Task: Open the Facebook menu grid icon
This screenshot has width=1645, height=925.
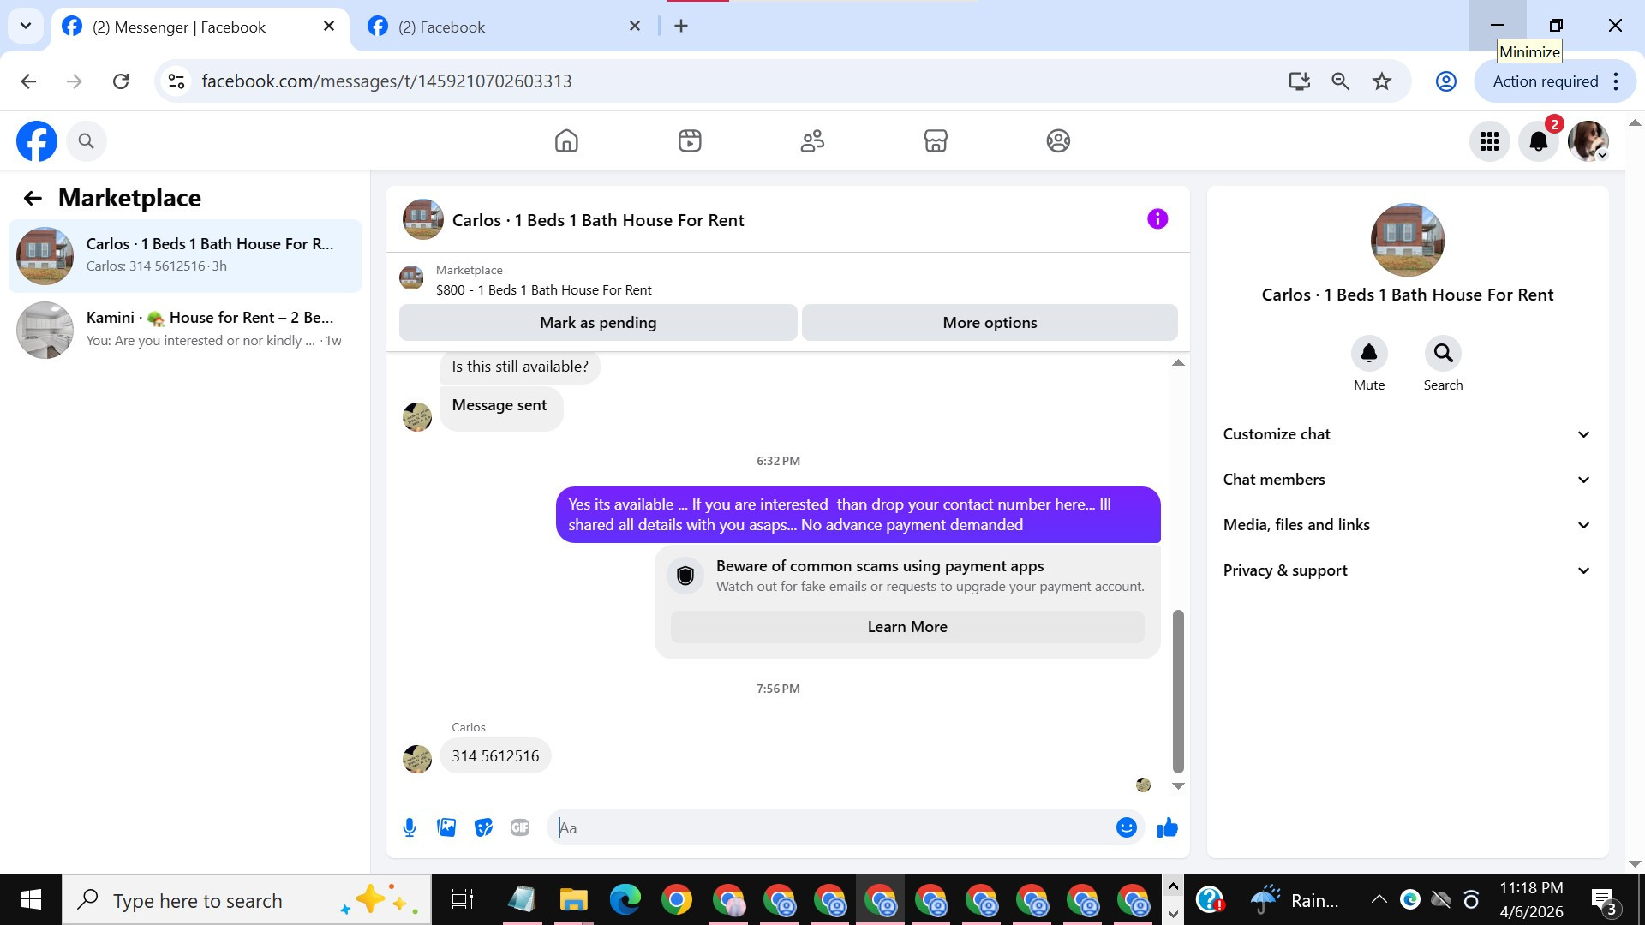Action: (x=1490, y=141)
